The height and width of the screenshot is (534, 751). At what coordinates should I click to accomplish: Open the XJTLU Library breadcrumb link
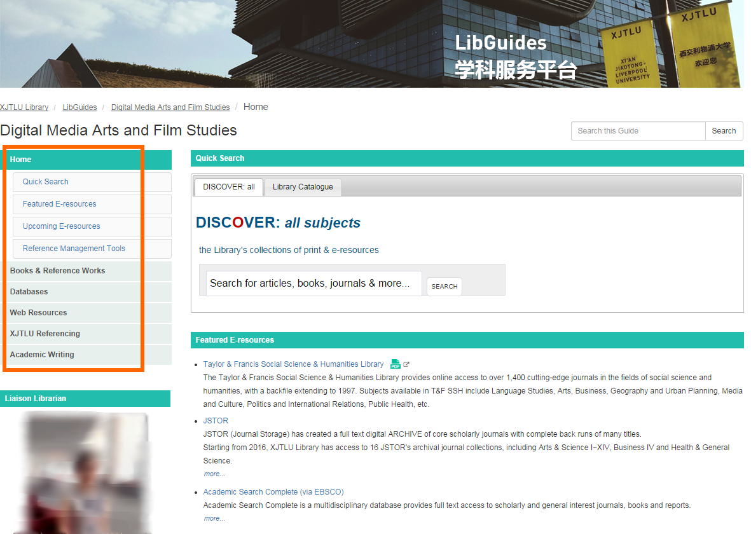pos(24,107)
